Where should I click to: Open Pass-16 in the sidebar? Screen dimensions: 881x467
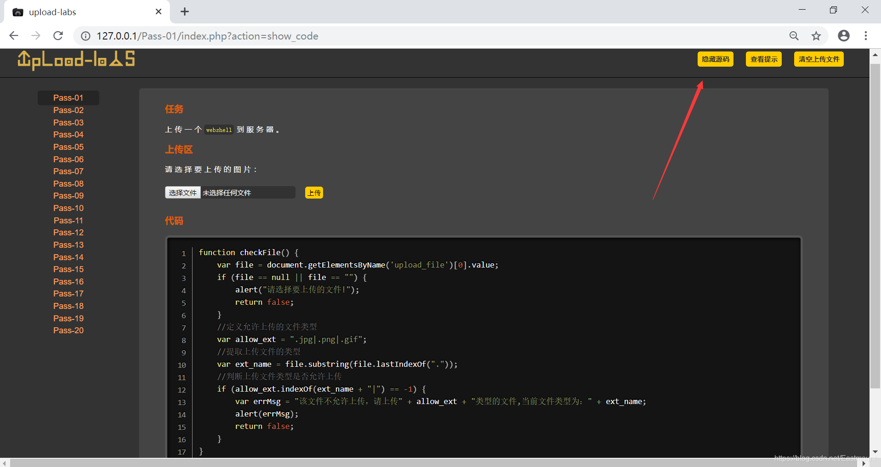click(x=68, y=282)
